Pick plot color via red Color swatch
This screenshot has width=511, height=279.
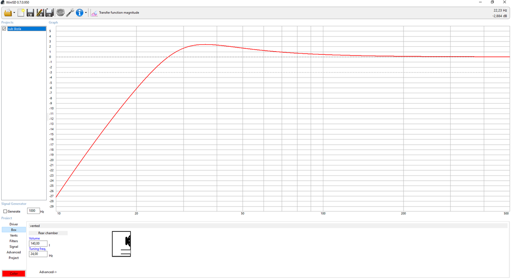(14, 273)
